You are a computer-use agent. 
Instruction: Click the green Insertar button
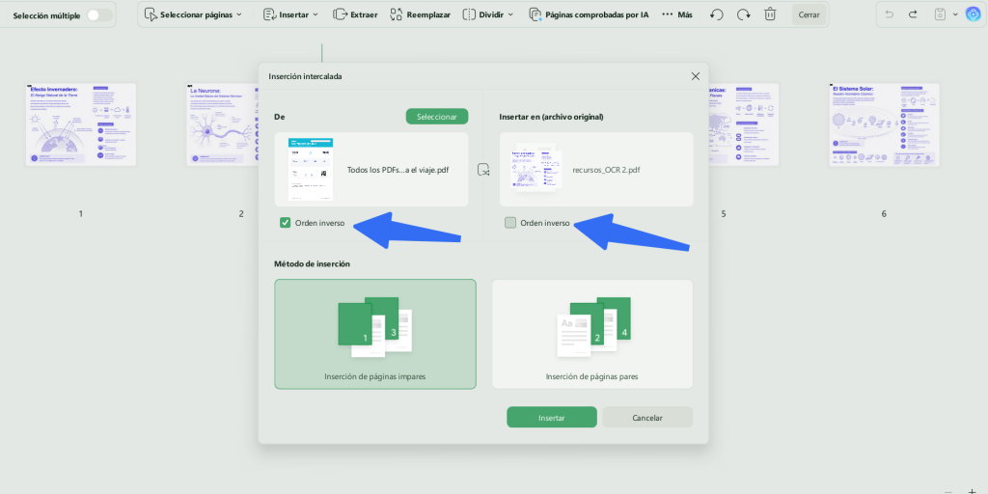(x=551, y=417)
